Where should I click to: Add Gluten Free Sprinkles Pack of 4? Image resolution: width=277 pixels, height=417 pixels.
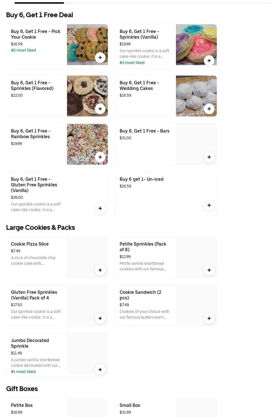click(100, 318)
